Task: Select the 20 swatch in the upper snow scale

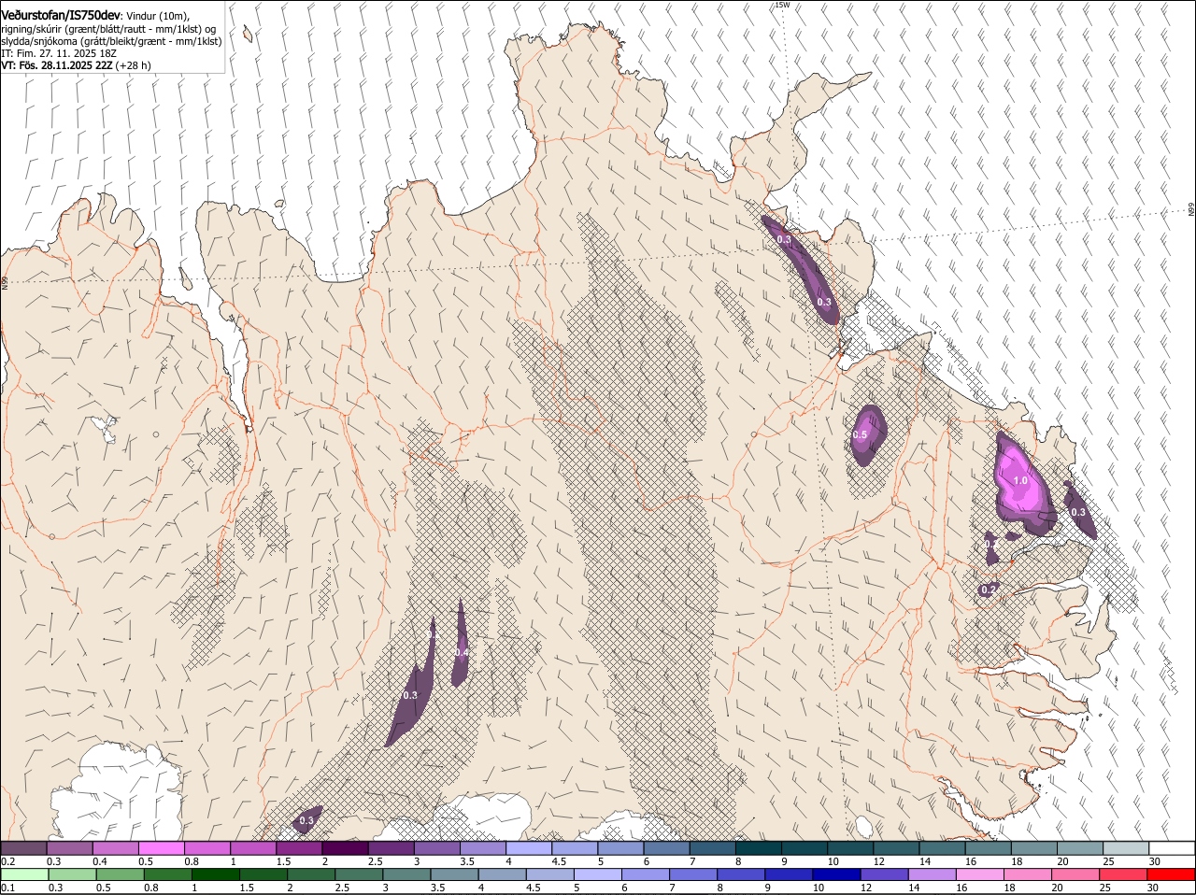Action: click(1080, 848)
